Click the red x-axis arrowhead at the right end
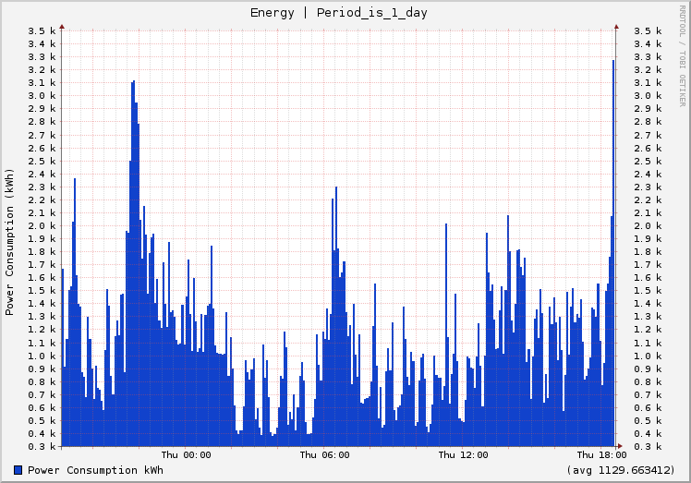 620,446
